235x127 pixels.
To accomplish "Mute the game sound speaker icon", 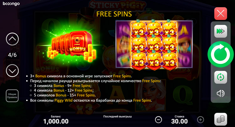I will tap(221, 94).
